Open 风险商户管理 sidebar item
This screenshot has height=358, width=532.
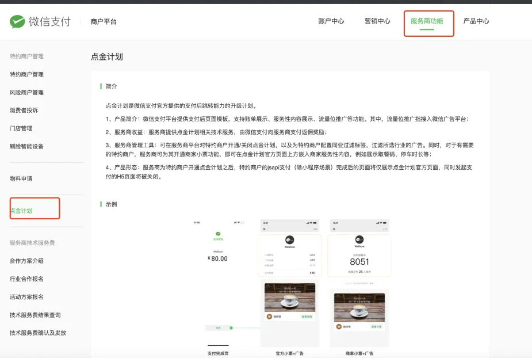click(26, 92)
